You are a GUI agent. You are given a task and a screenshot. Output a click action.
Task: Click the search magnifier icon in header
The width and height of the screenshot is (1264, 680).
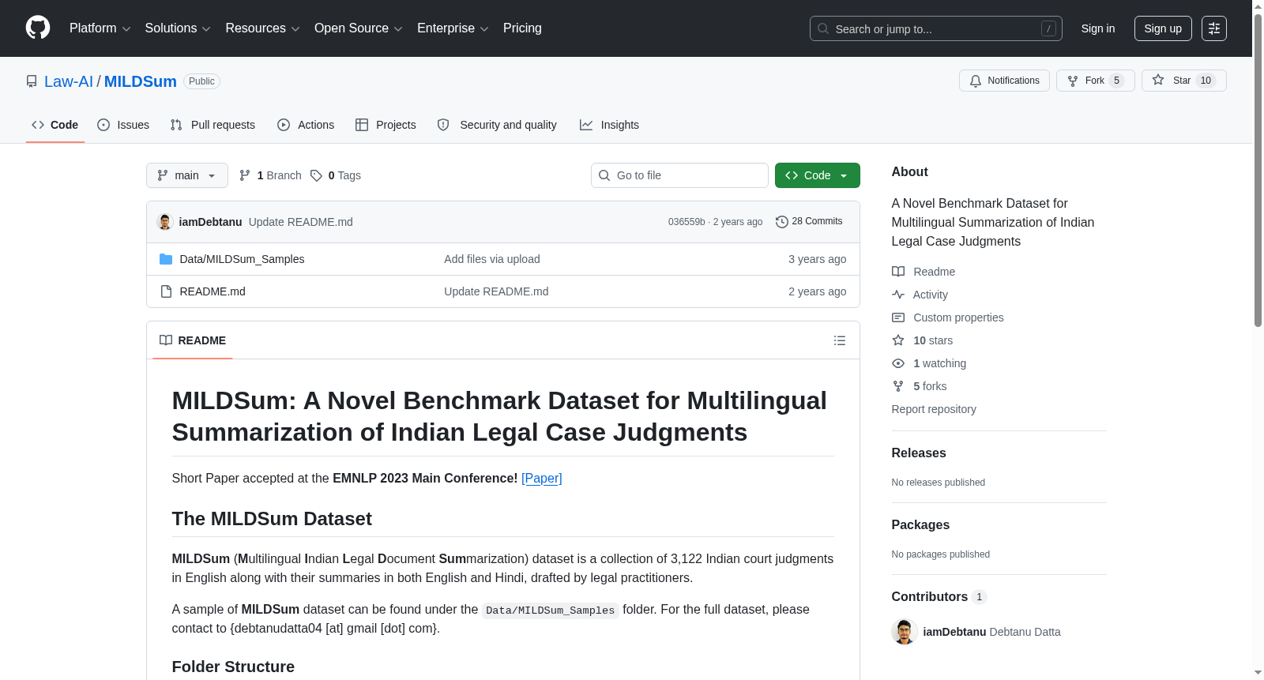click(823, 28)
